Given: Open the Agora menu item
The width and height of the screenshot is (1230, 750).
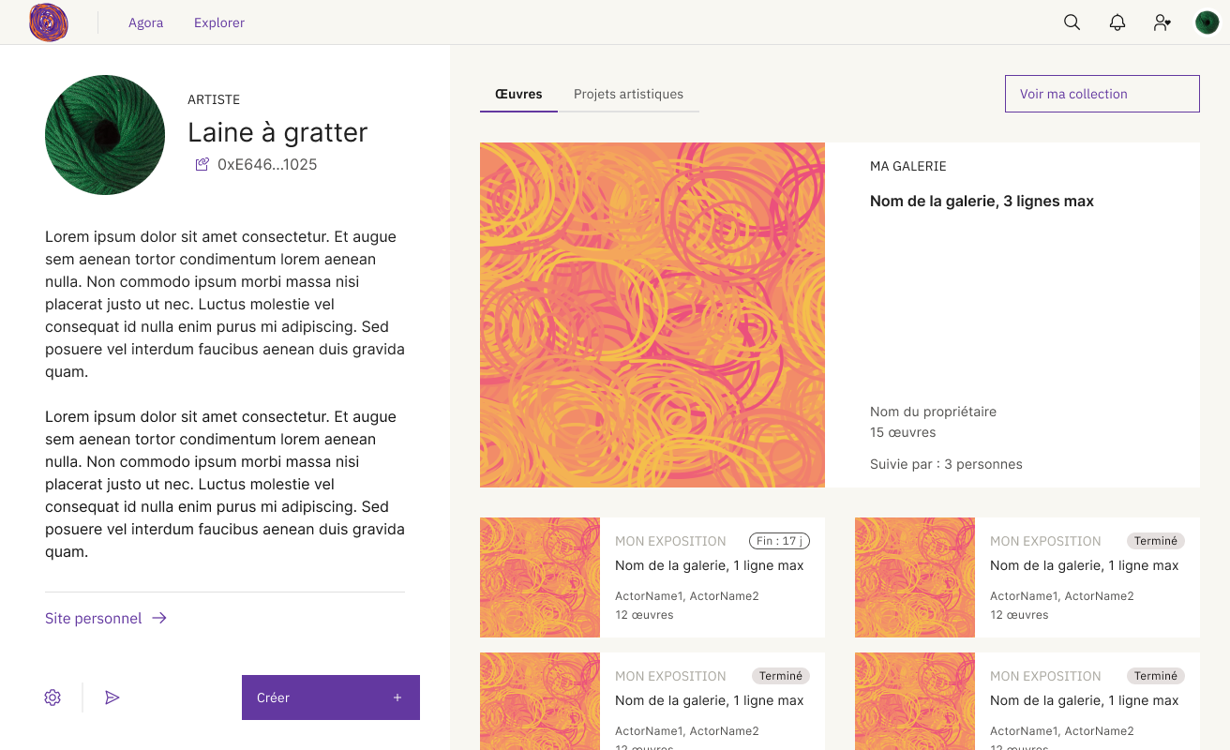Looking at the screenshot, I should pos(145,22).
